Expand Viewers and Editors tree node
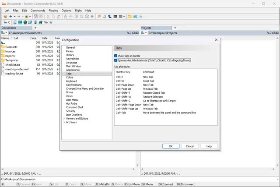The image size is (280, 187). 64,119
